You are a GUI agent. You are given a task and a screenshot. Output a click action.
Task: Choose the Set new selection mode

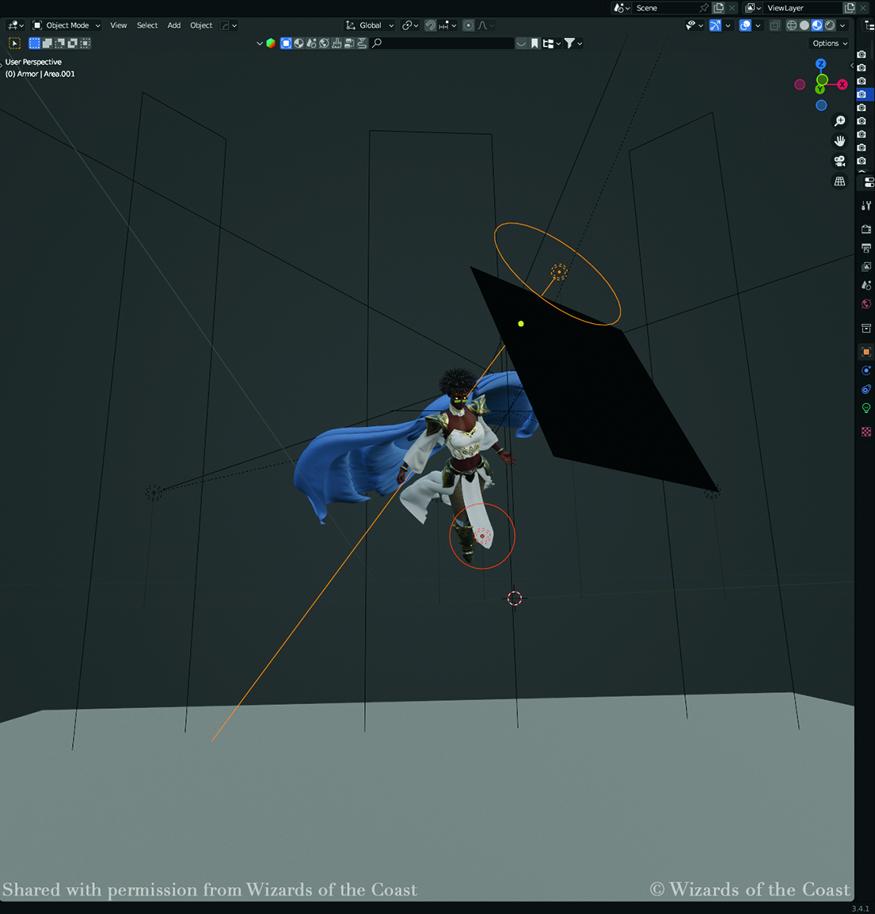(34, 43)
